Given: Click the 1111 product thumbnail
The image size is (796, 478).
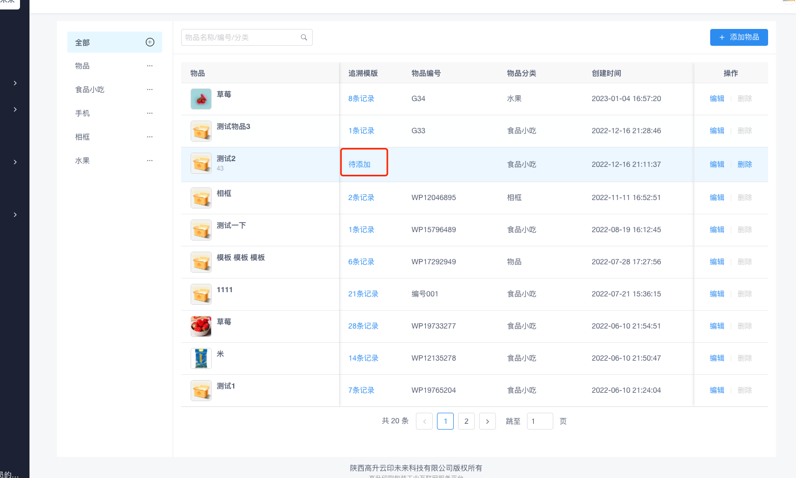Looking at the screenshot, I should pos(201,294).
